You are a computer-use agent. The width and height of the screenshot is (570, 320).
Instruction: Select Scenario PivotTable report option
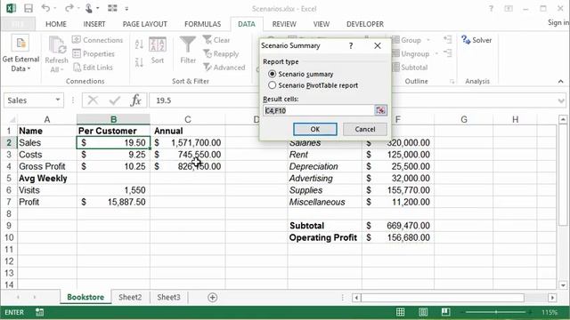tap(272, 85)
